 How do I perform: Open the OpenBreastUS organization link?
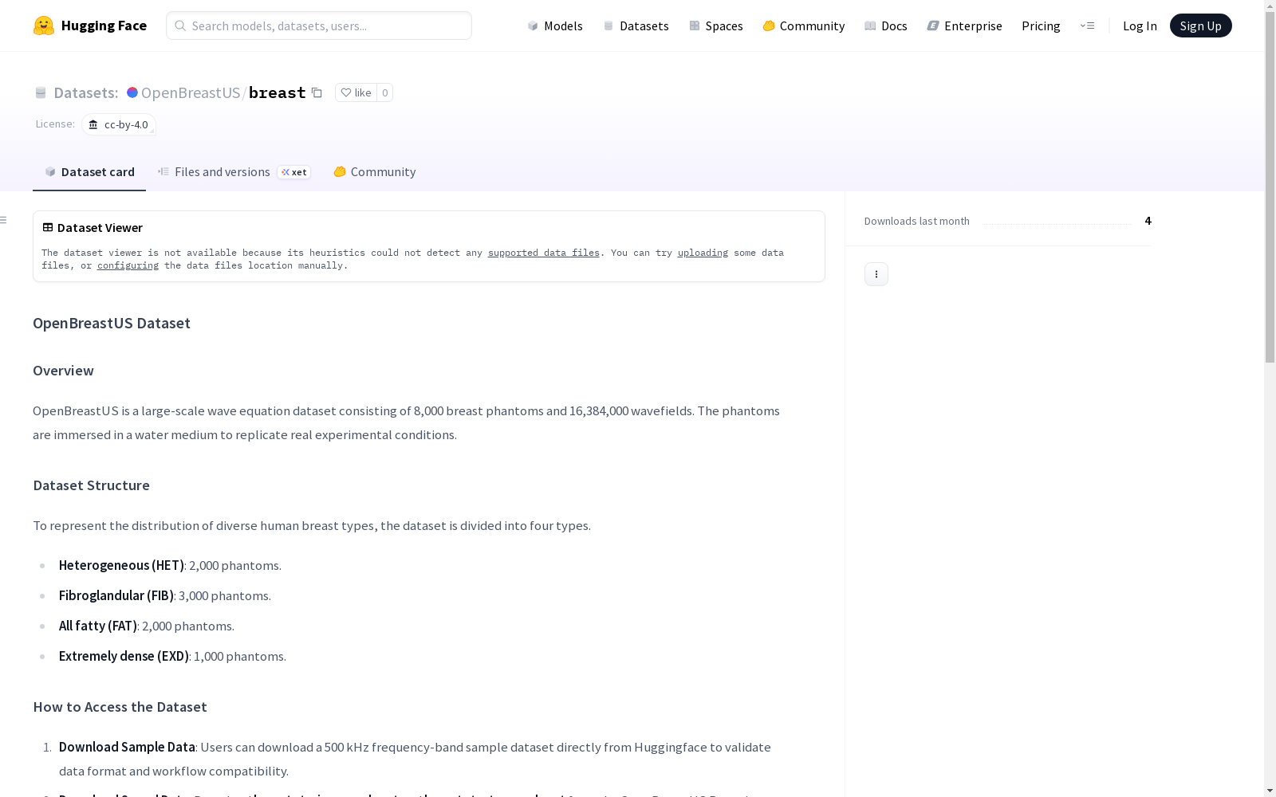191,92
